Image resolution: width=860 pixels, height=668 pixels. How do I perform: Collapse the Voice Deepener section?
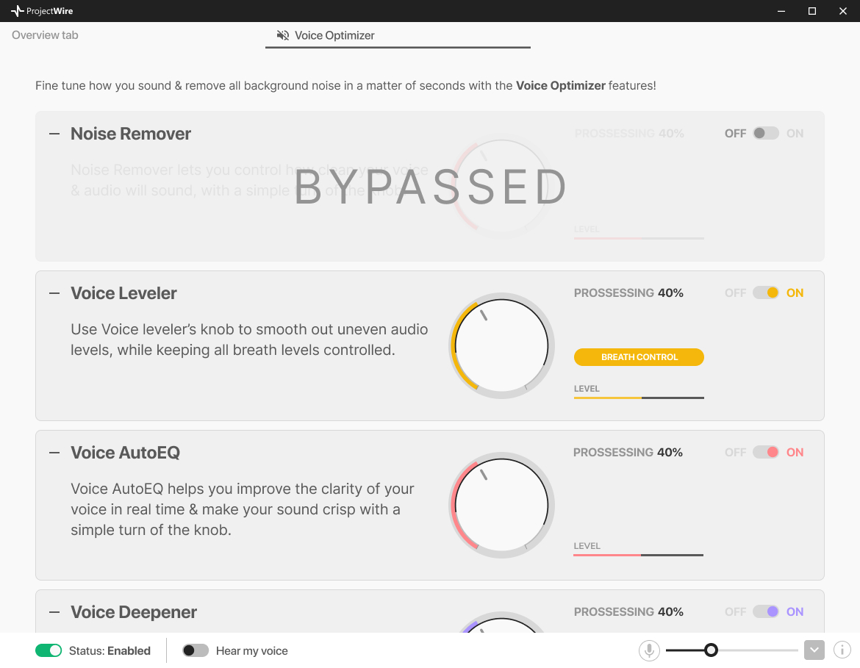tap(54, 612)
